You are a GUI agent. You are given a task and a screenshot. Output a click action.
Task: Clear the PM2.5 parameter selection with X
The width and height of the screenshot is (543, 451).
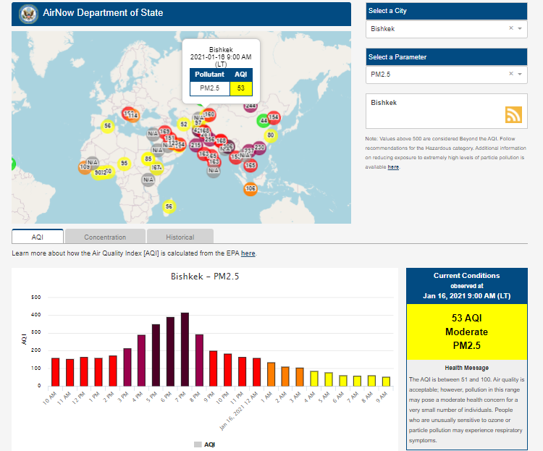point(510,74)
